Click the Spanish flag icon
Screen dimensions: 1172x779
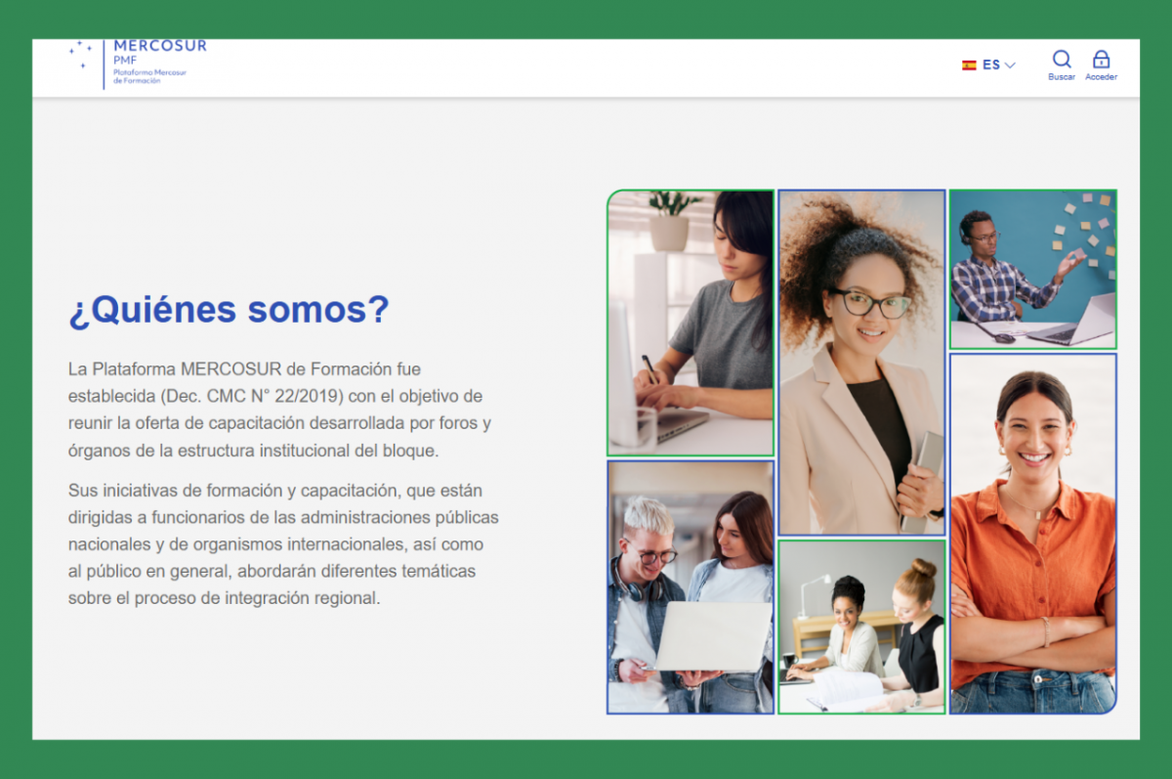[969, 65]
